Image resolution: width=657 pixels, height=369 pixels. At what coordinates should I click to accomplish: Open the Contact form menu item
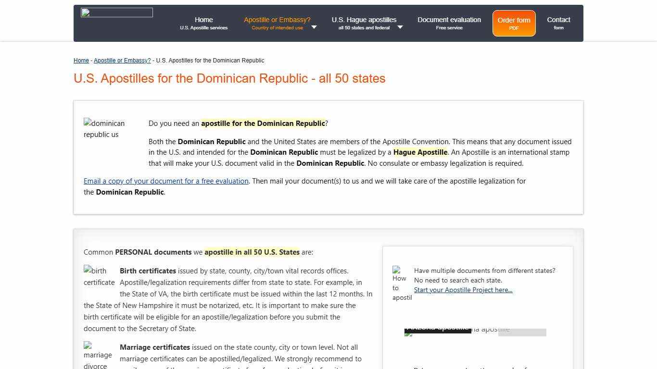(x=558, y=23)
